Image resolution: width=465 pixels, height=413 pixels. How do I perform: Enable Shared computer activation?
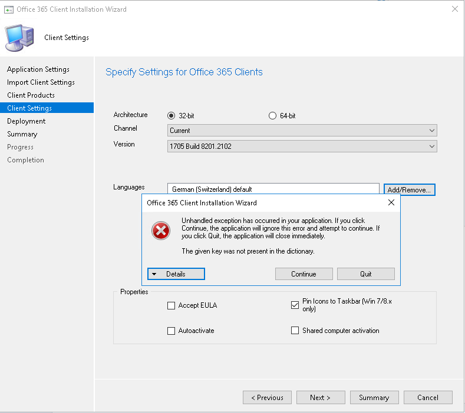295,331
